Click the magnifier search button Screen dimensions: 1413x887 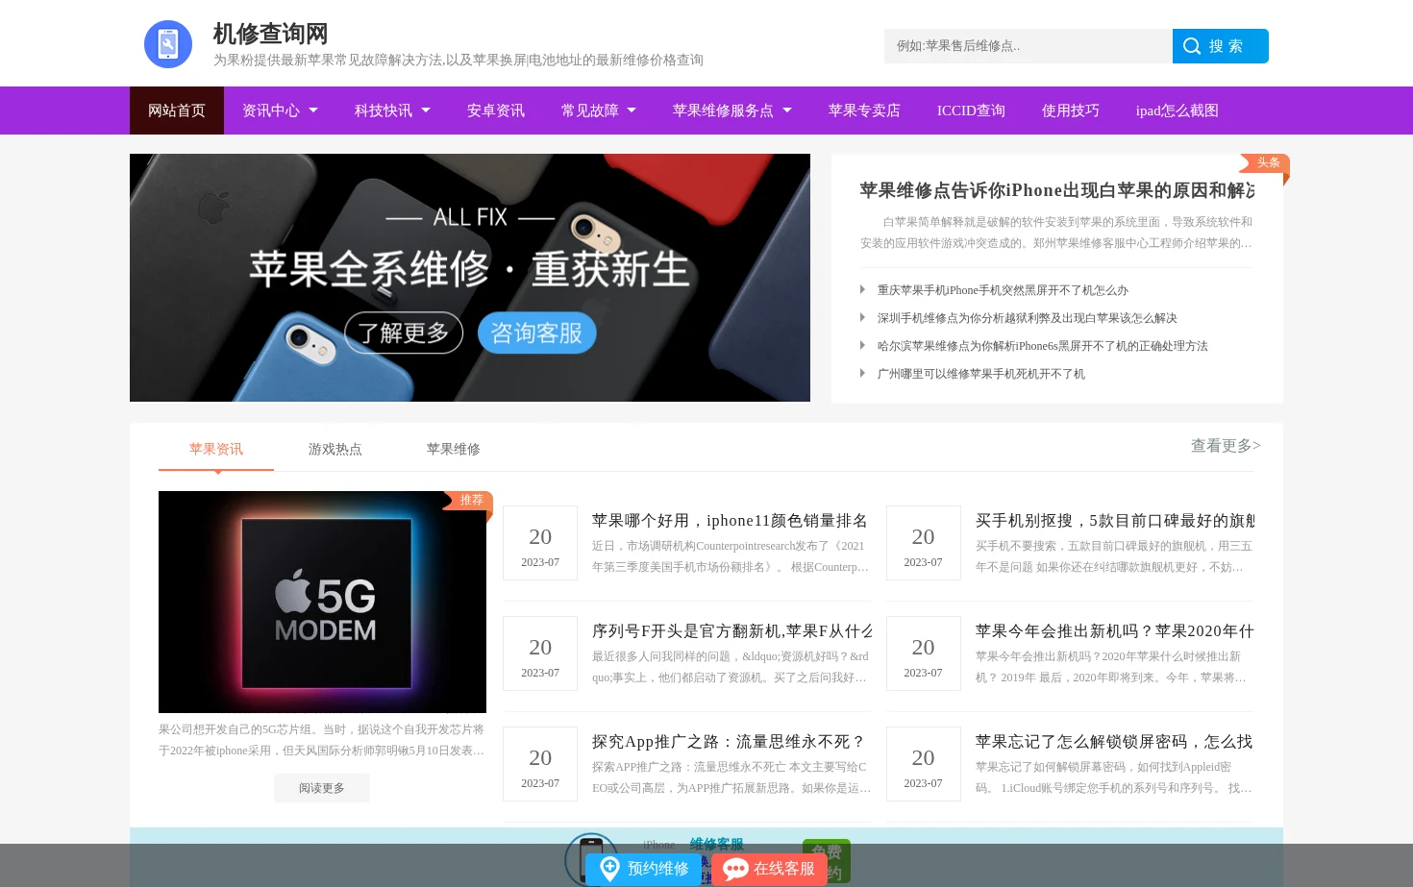1220,46
